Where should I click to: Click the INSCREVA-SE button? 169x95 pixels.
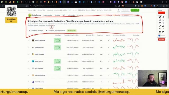[11, 20]
